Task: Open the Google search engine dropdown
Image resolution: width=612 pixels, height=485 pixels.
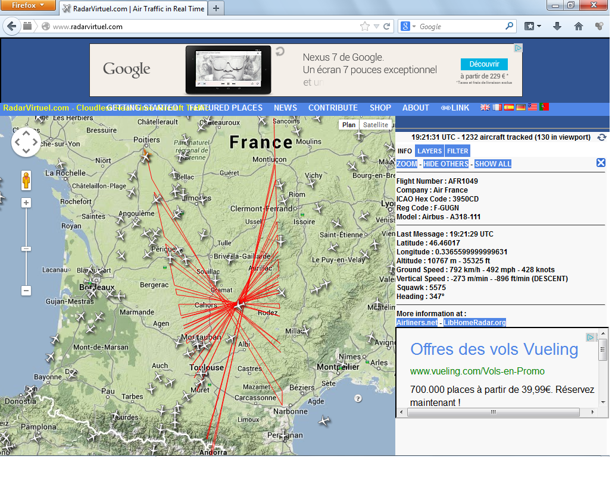Action: (x=408, y=26)
